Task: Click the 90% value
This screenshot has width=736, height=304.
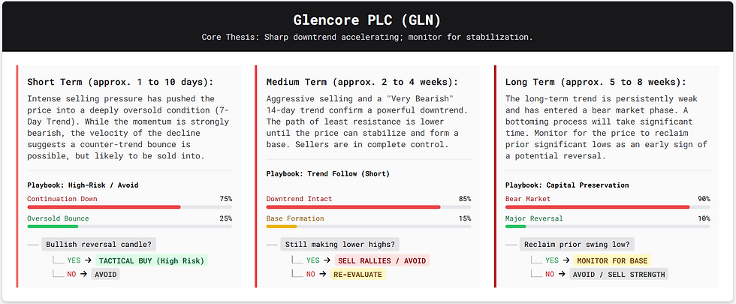Action: (704, 199)
